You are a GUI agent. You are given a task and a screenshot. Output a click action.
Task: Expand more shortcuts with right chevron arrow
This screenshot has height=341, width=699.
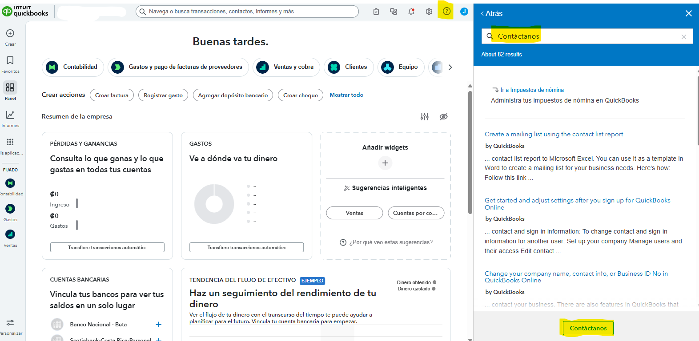point(450,67)
